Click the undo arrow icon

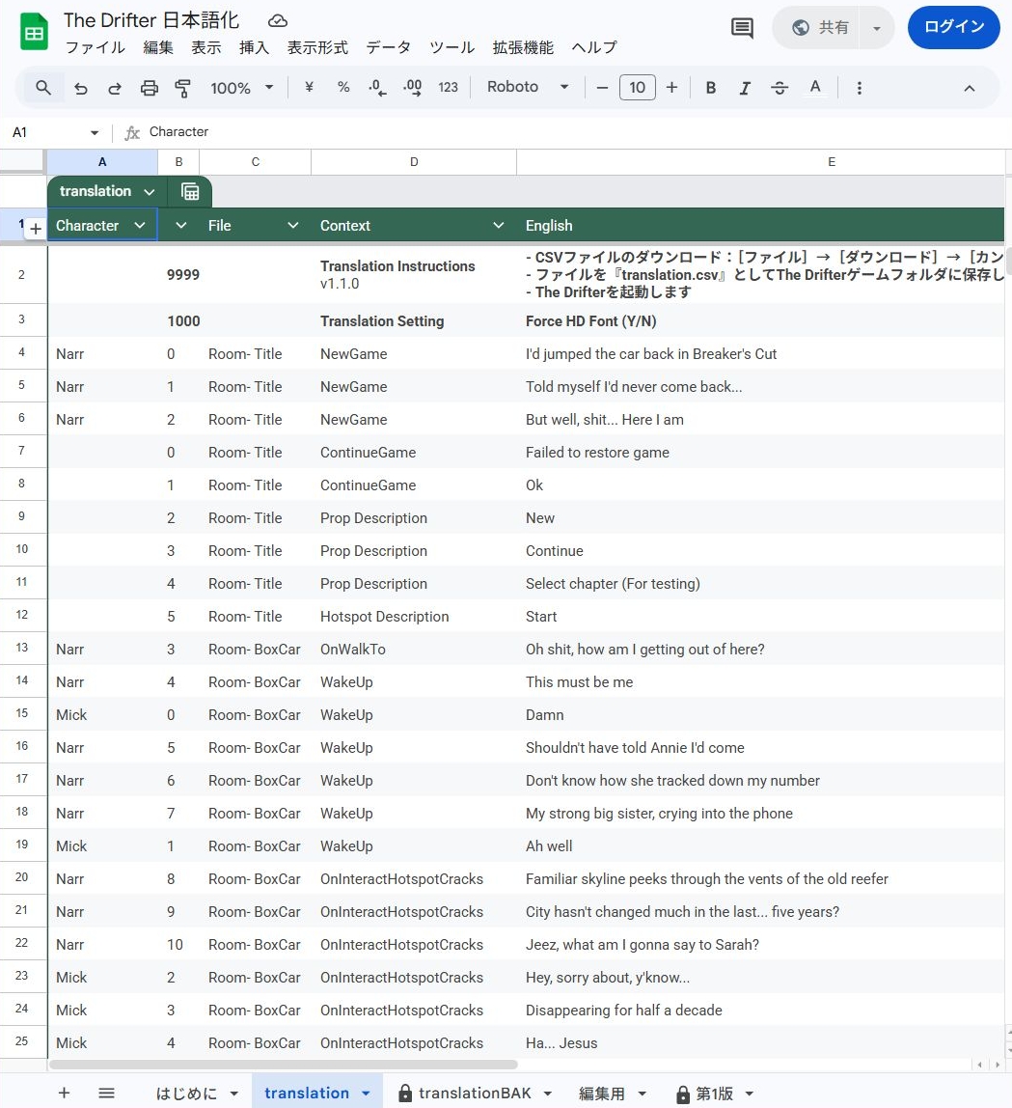click(81, 88)
